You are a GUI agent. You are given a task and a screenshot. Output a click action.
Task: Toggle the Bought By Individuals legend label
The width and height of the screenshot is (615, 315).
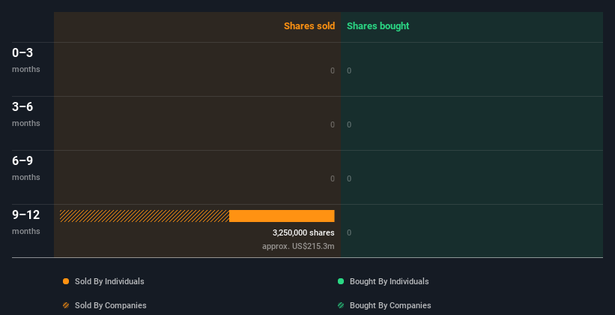coord(389,281)
